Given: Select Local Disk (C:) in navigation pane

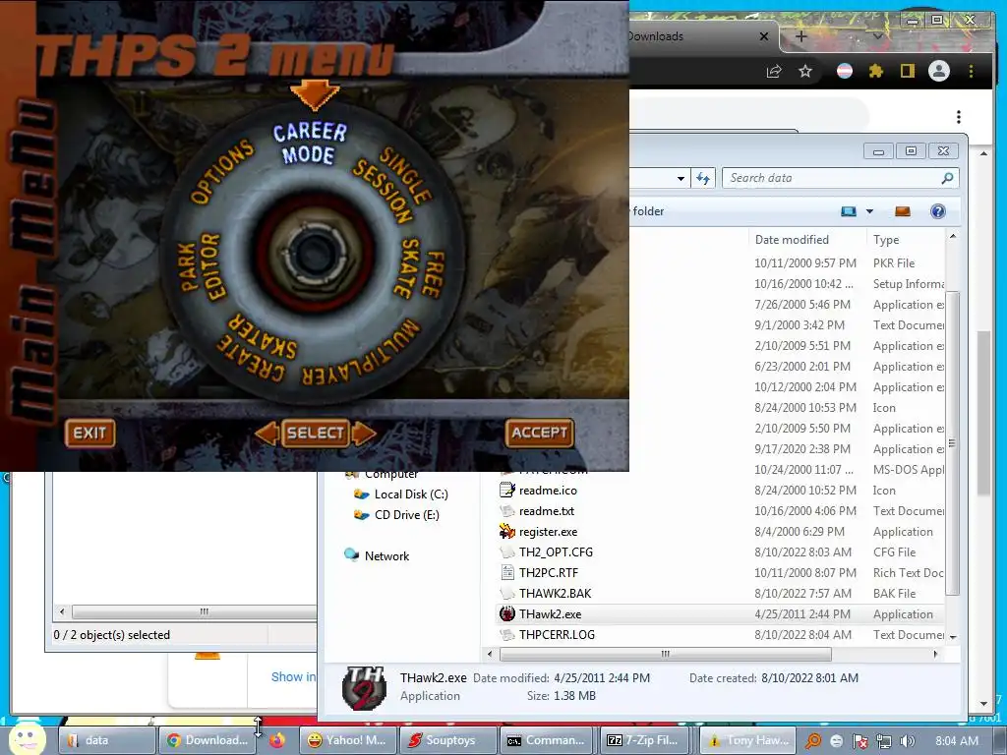Looking at the screenshot, I should coord(401,494).
